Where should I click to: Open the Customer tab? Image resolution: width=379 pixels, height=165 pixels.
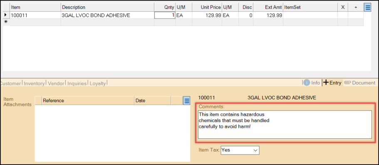(x=10, y=83)
